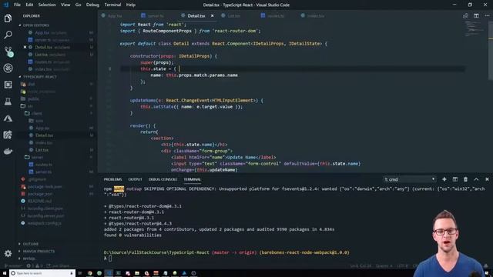Image resolution: width=493 pixels, height=277 pixels.
Task: Open the Test beaker view
Action: (x=8, y=102)
